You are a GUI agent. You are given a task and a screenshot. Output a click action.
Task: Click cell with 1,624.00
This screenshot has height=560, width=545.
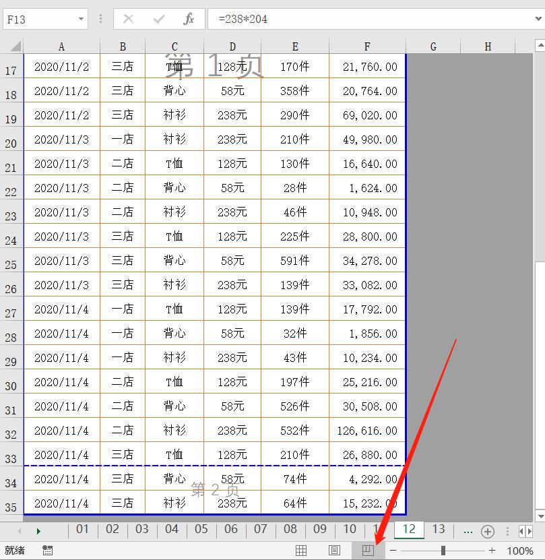point(367,187)
